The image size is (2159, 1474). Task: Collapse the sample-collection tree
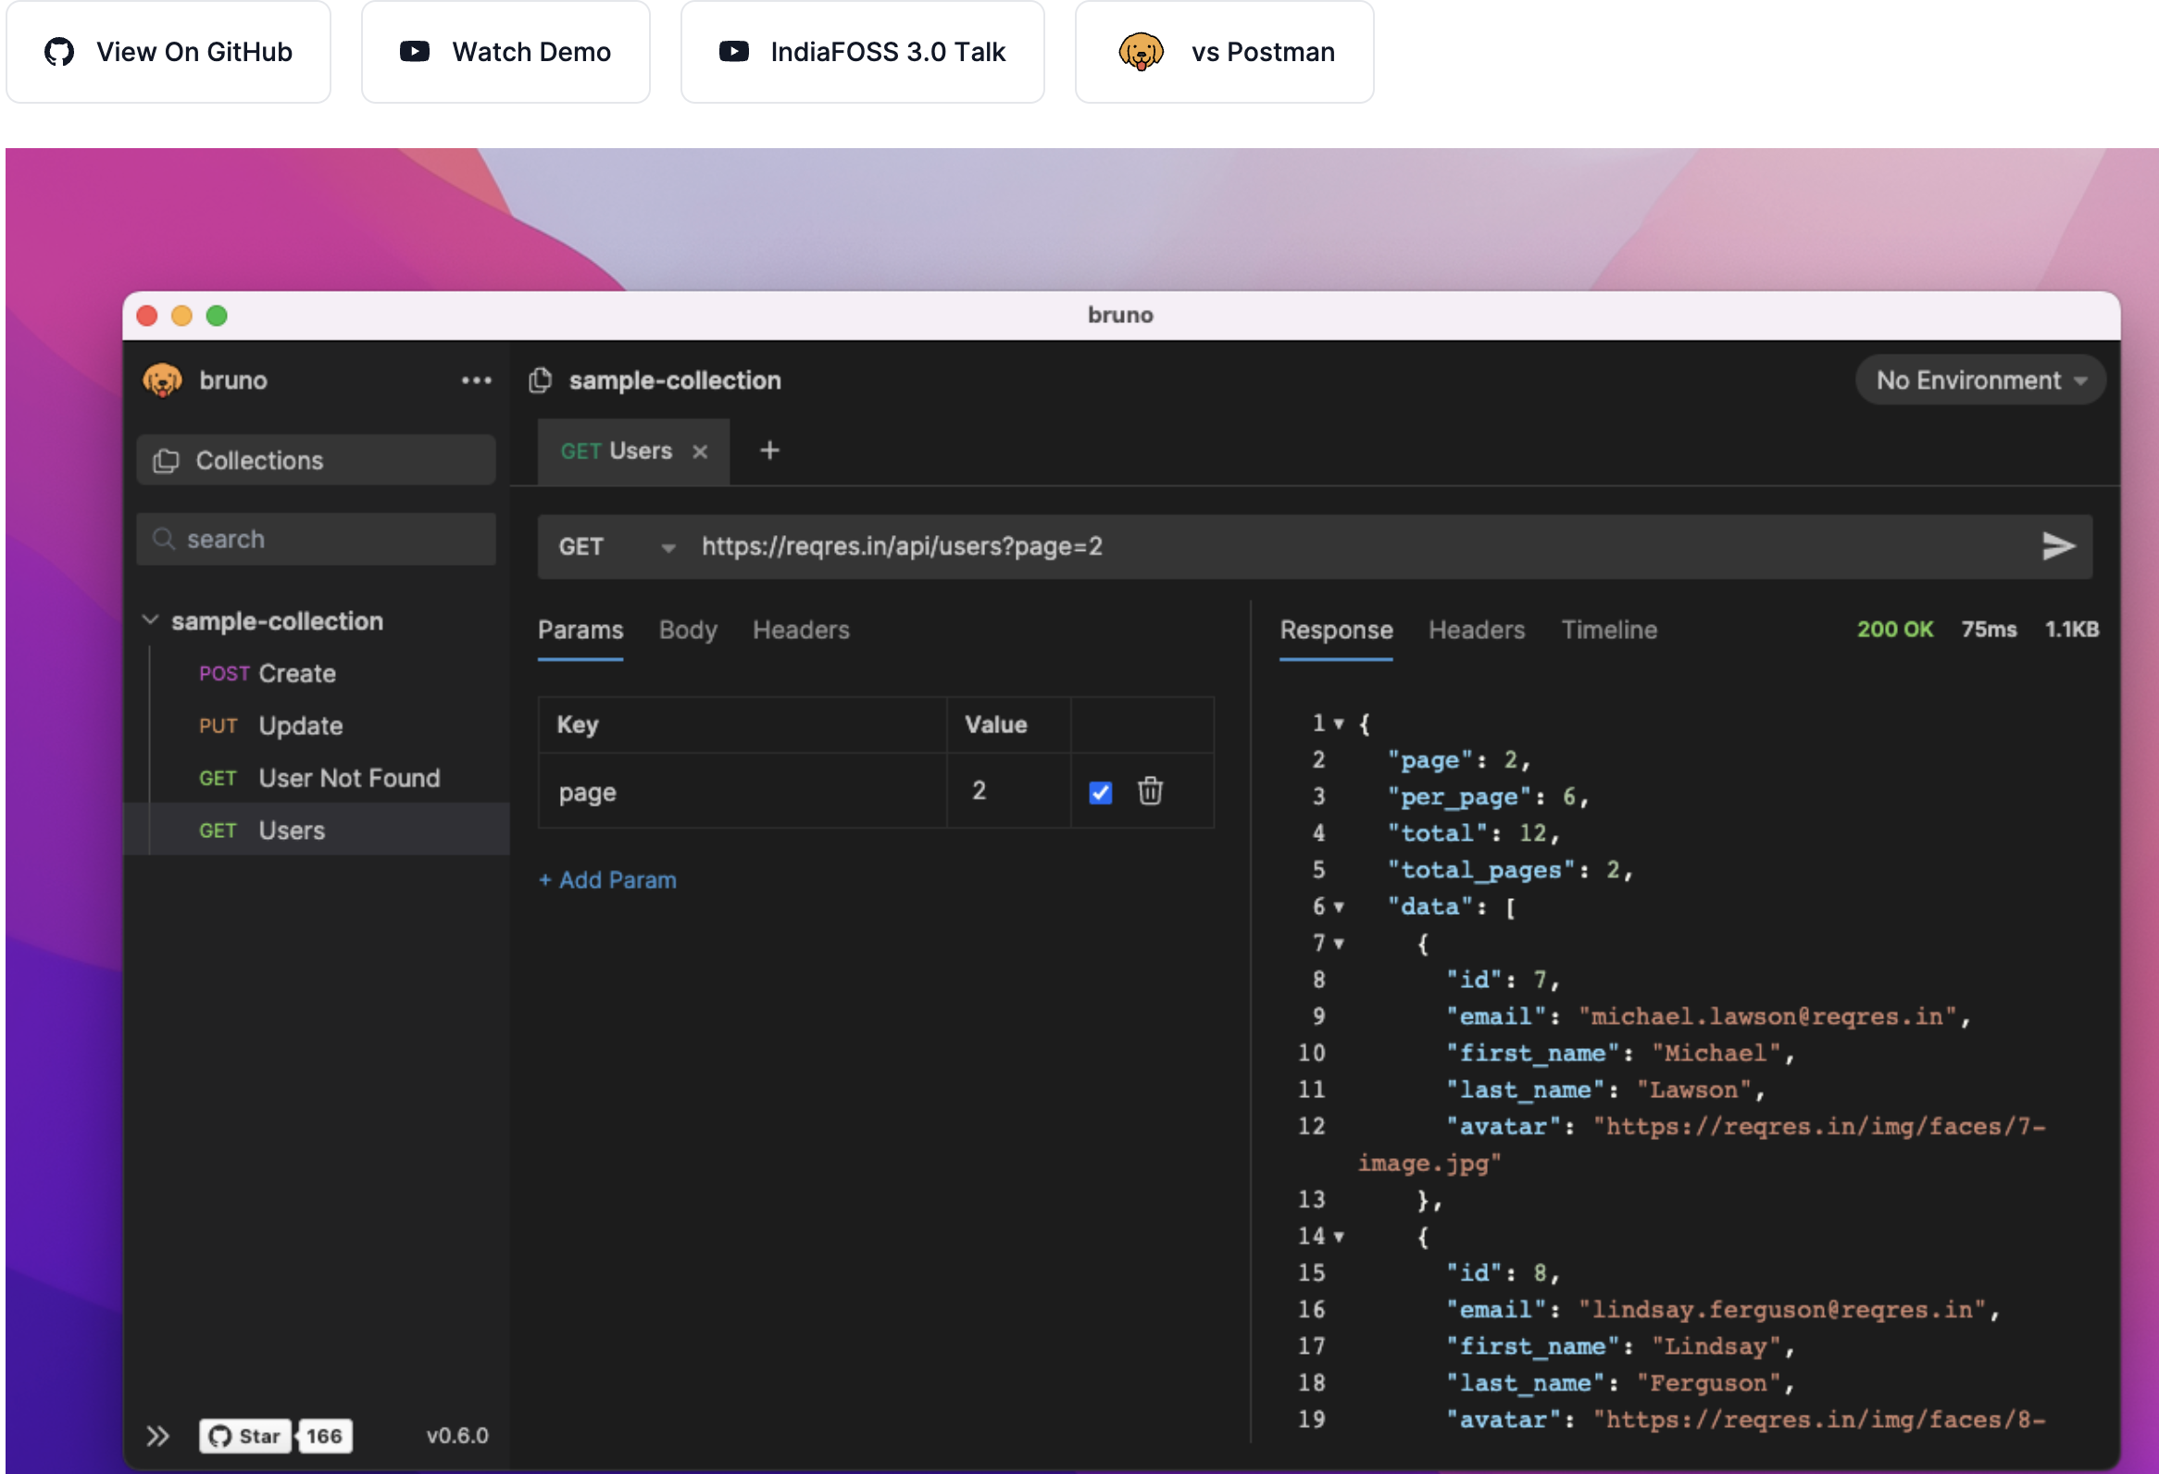151,619
